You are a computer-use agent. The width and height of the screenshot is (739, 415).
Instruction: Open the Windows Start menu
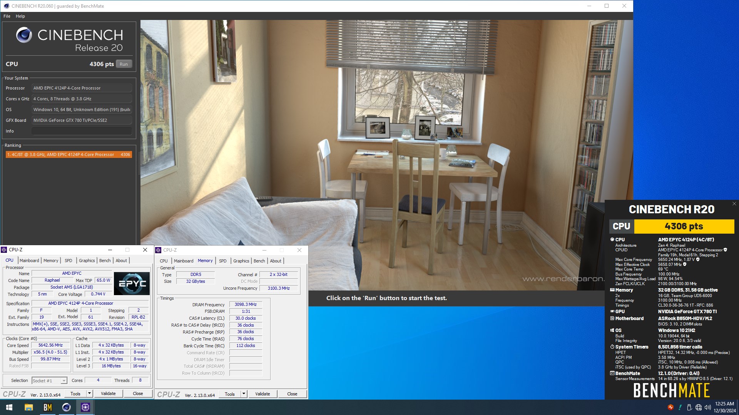(x=9, y=407)
